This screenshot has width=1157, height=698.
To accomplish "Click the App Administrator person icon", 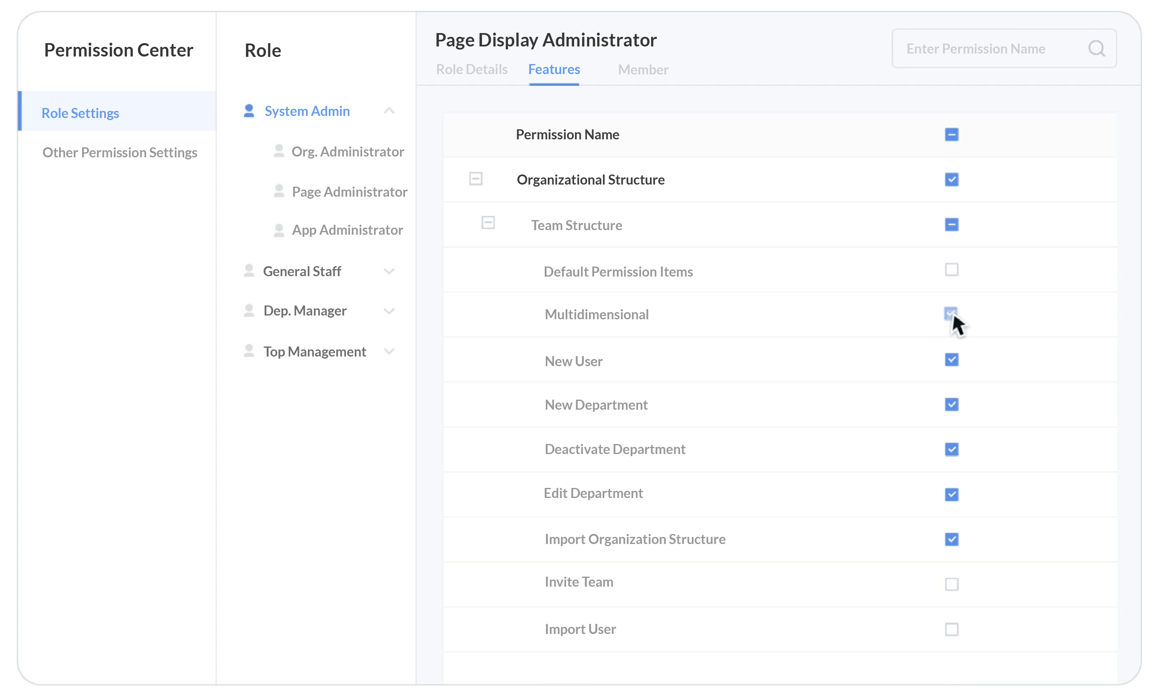I will coord(279,230).
